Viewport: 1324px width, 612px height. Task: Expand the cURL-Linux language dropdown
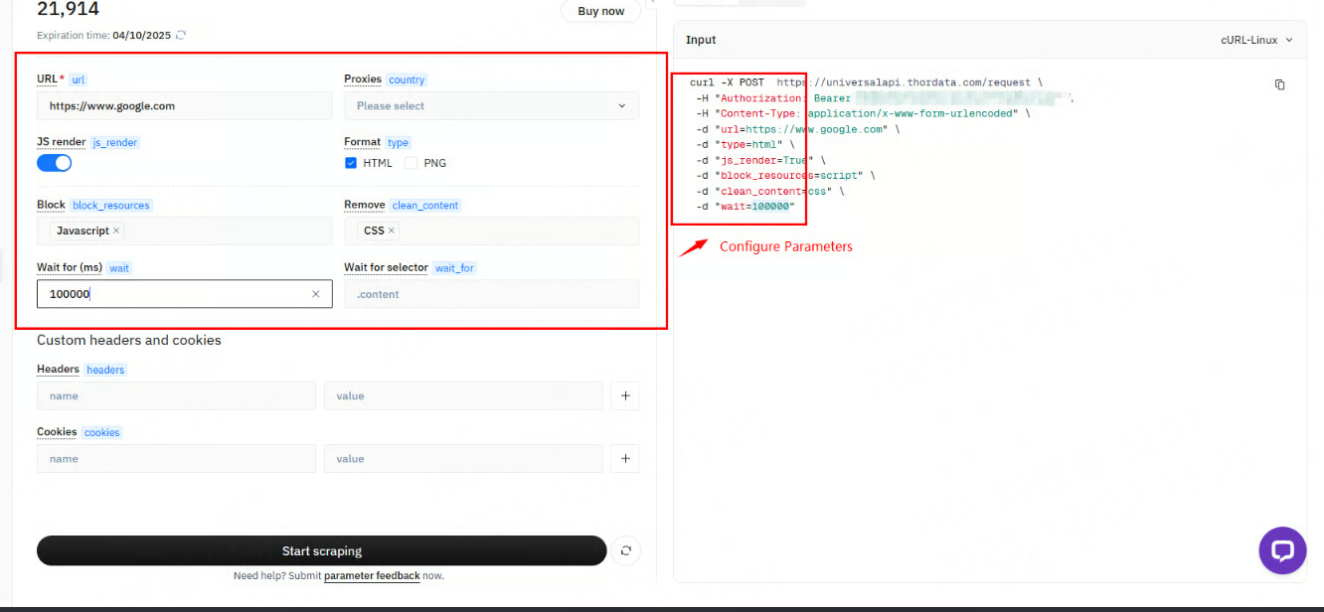[1256, 40]
